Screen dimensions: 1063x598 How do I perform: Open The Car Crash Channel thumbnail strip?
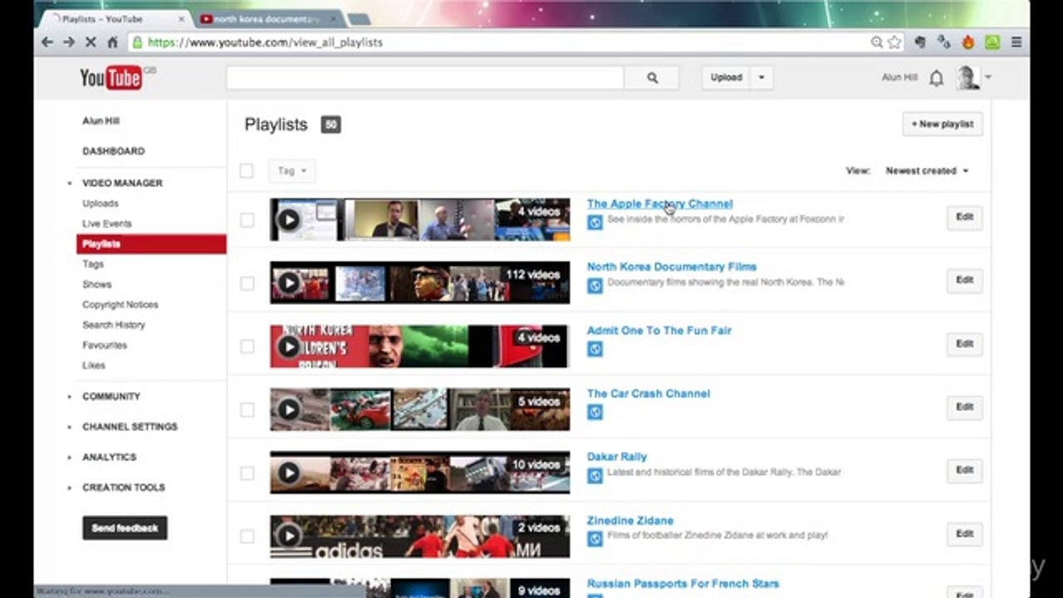420,409
